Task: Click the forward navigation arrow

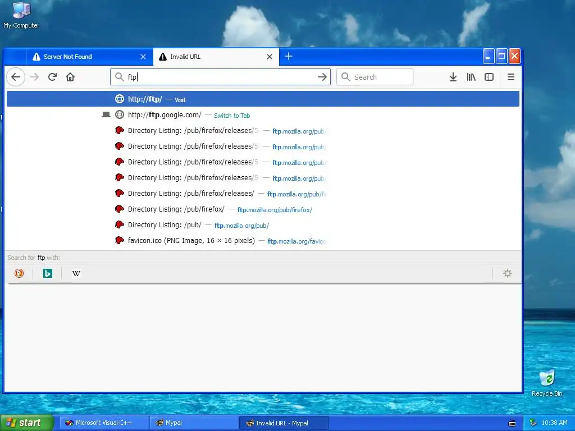Action: 34,77
